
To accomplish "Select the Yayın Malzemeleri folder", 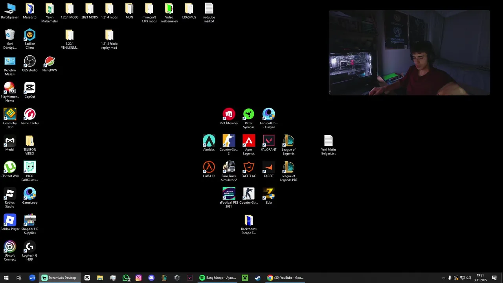I will (50, 13).
